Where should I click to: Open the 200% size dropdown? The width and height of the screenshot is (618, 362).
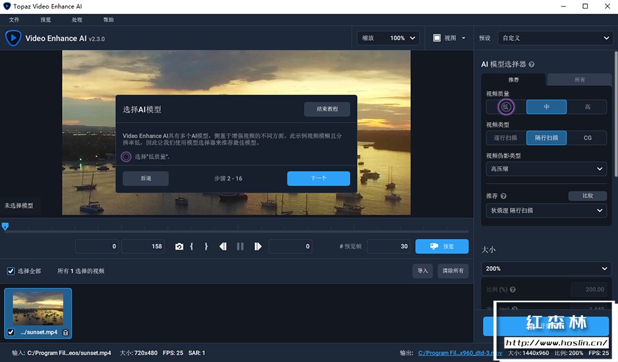pos(546,268)
